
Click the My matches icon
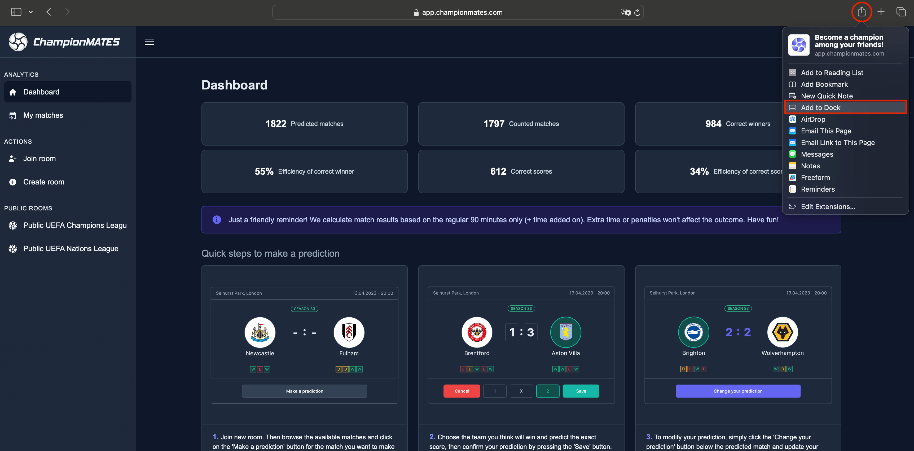pos(13,115)
